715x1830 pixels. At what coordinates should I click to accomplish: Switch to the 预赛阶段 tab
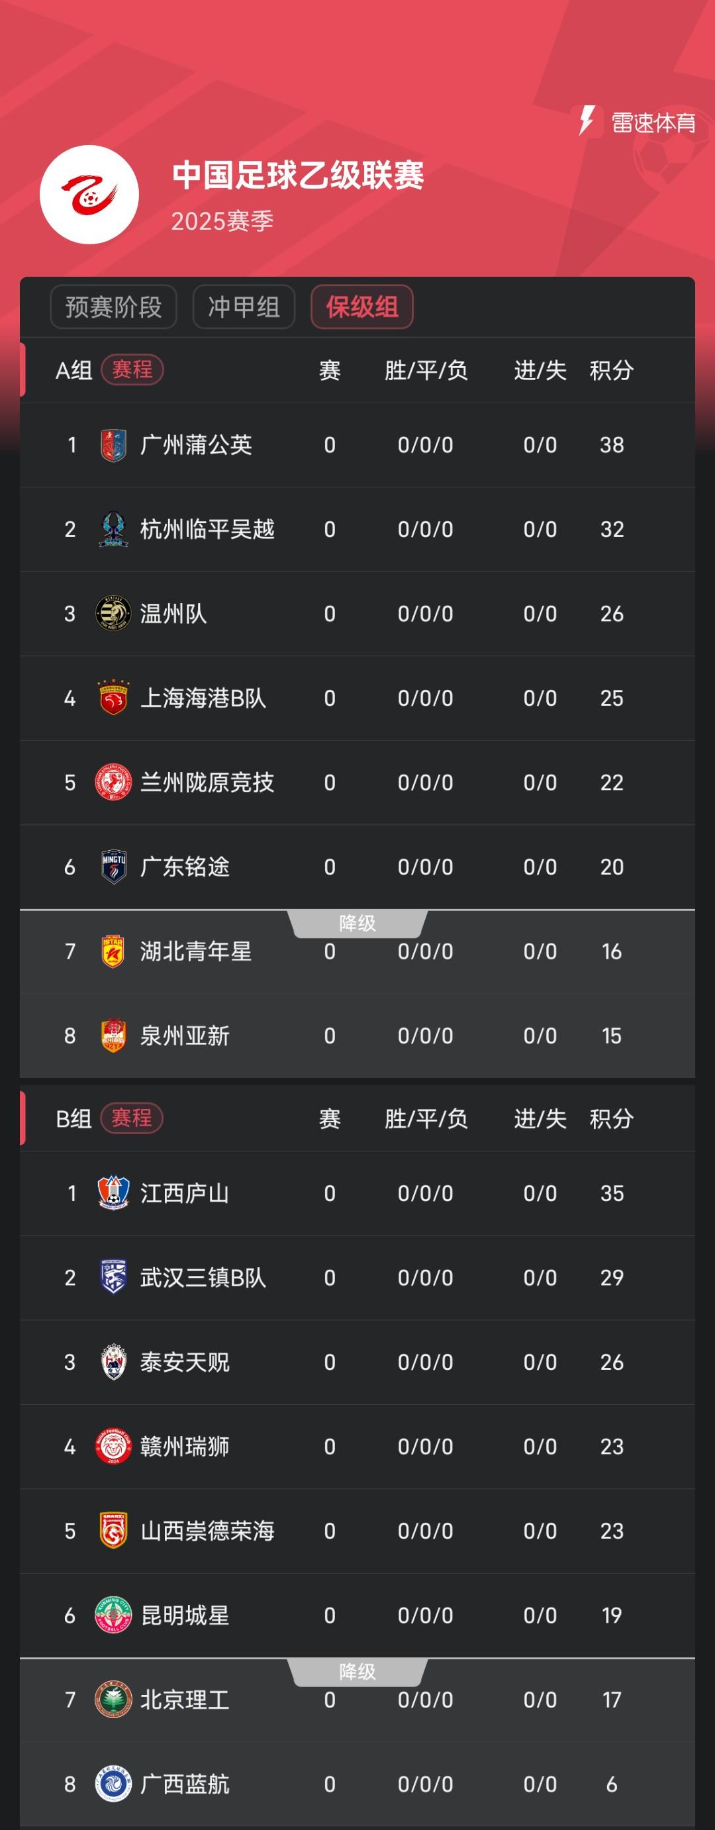[114, 307]
